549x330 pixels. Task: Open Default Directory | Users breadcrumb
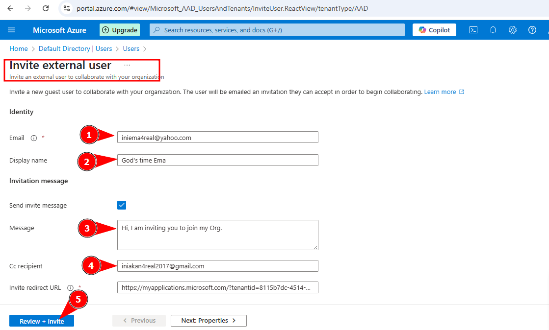click(x=75, y=48)
